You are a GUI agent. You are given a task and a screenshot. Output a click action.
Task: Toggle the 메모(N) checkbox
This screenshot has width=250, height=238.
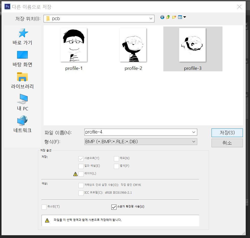(x=116, y=158)
